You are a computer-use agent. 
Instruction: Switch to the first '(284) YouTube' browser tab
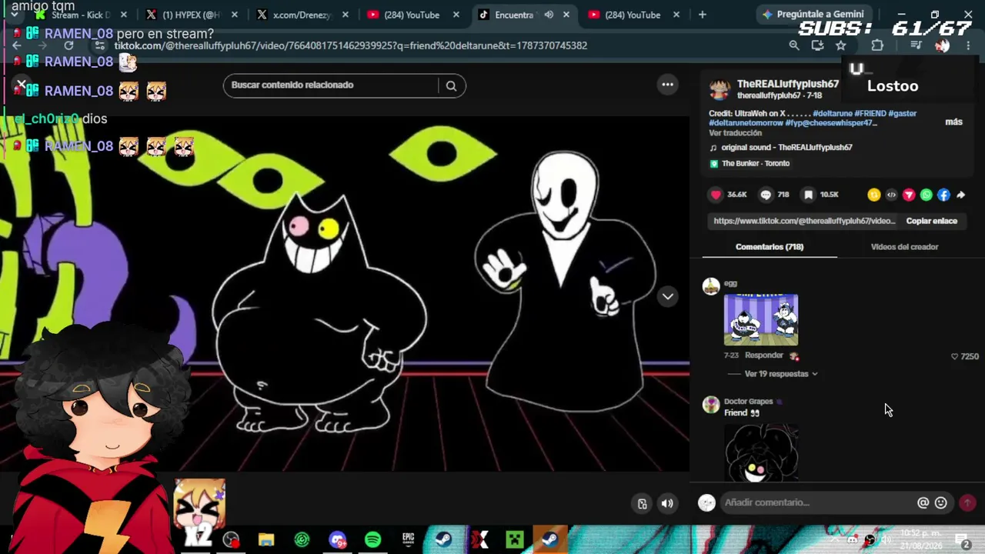point(412,15)
